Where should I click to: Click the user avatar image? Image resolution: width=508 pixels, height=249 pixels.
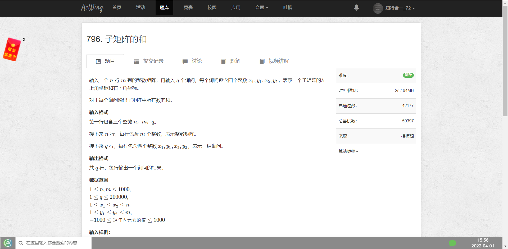pyautogui.click(x=378, y=8)
